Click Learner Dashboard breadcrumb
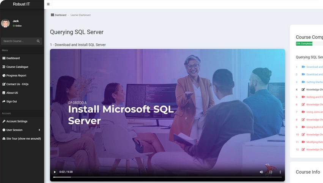 point(80,15)
